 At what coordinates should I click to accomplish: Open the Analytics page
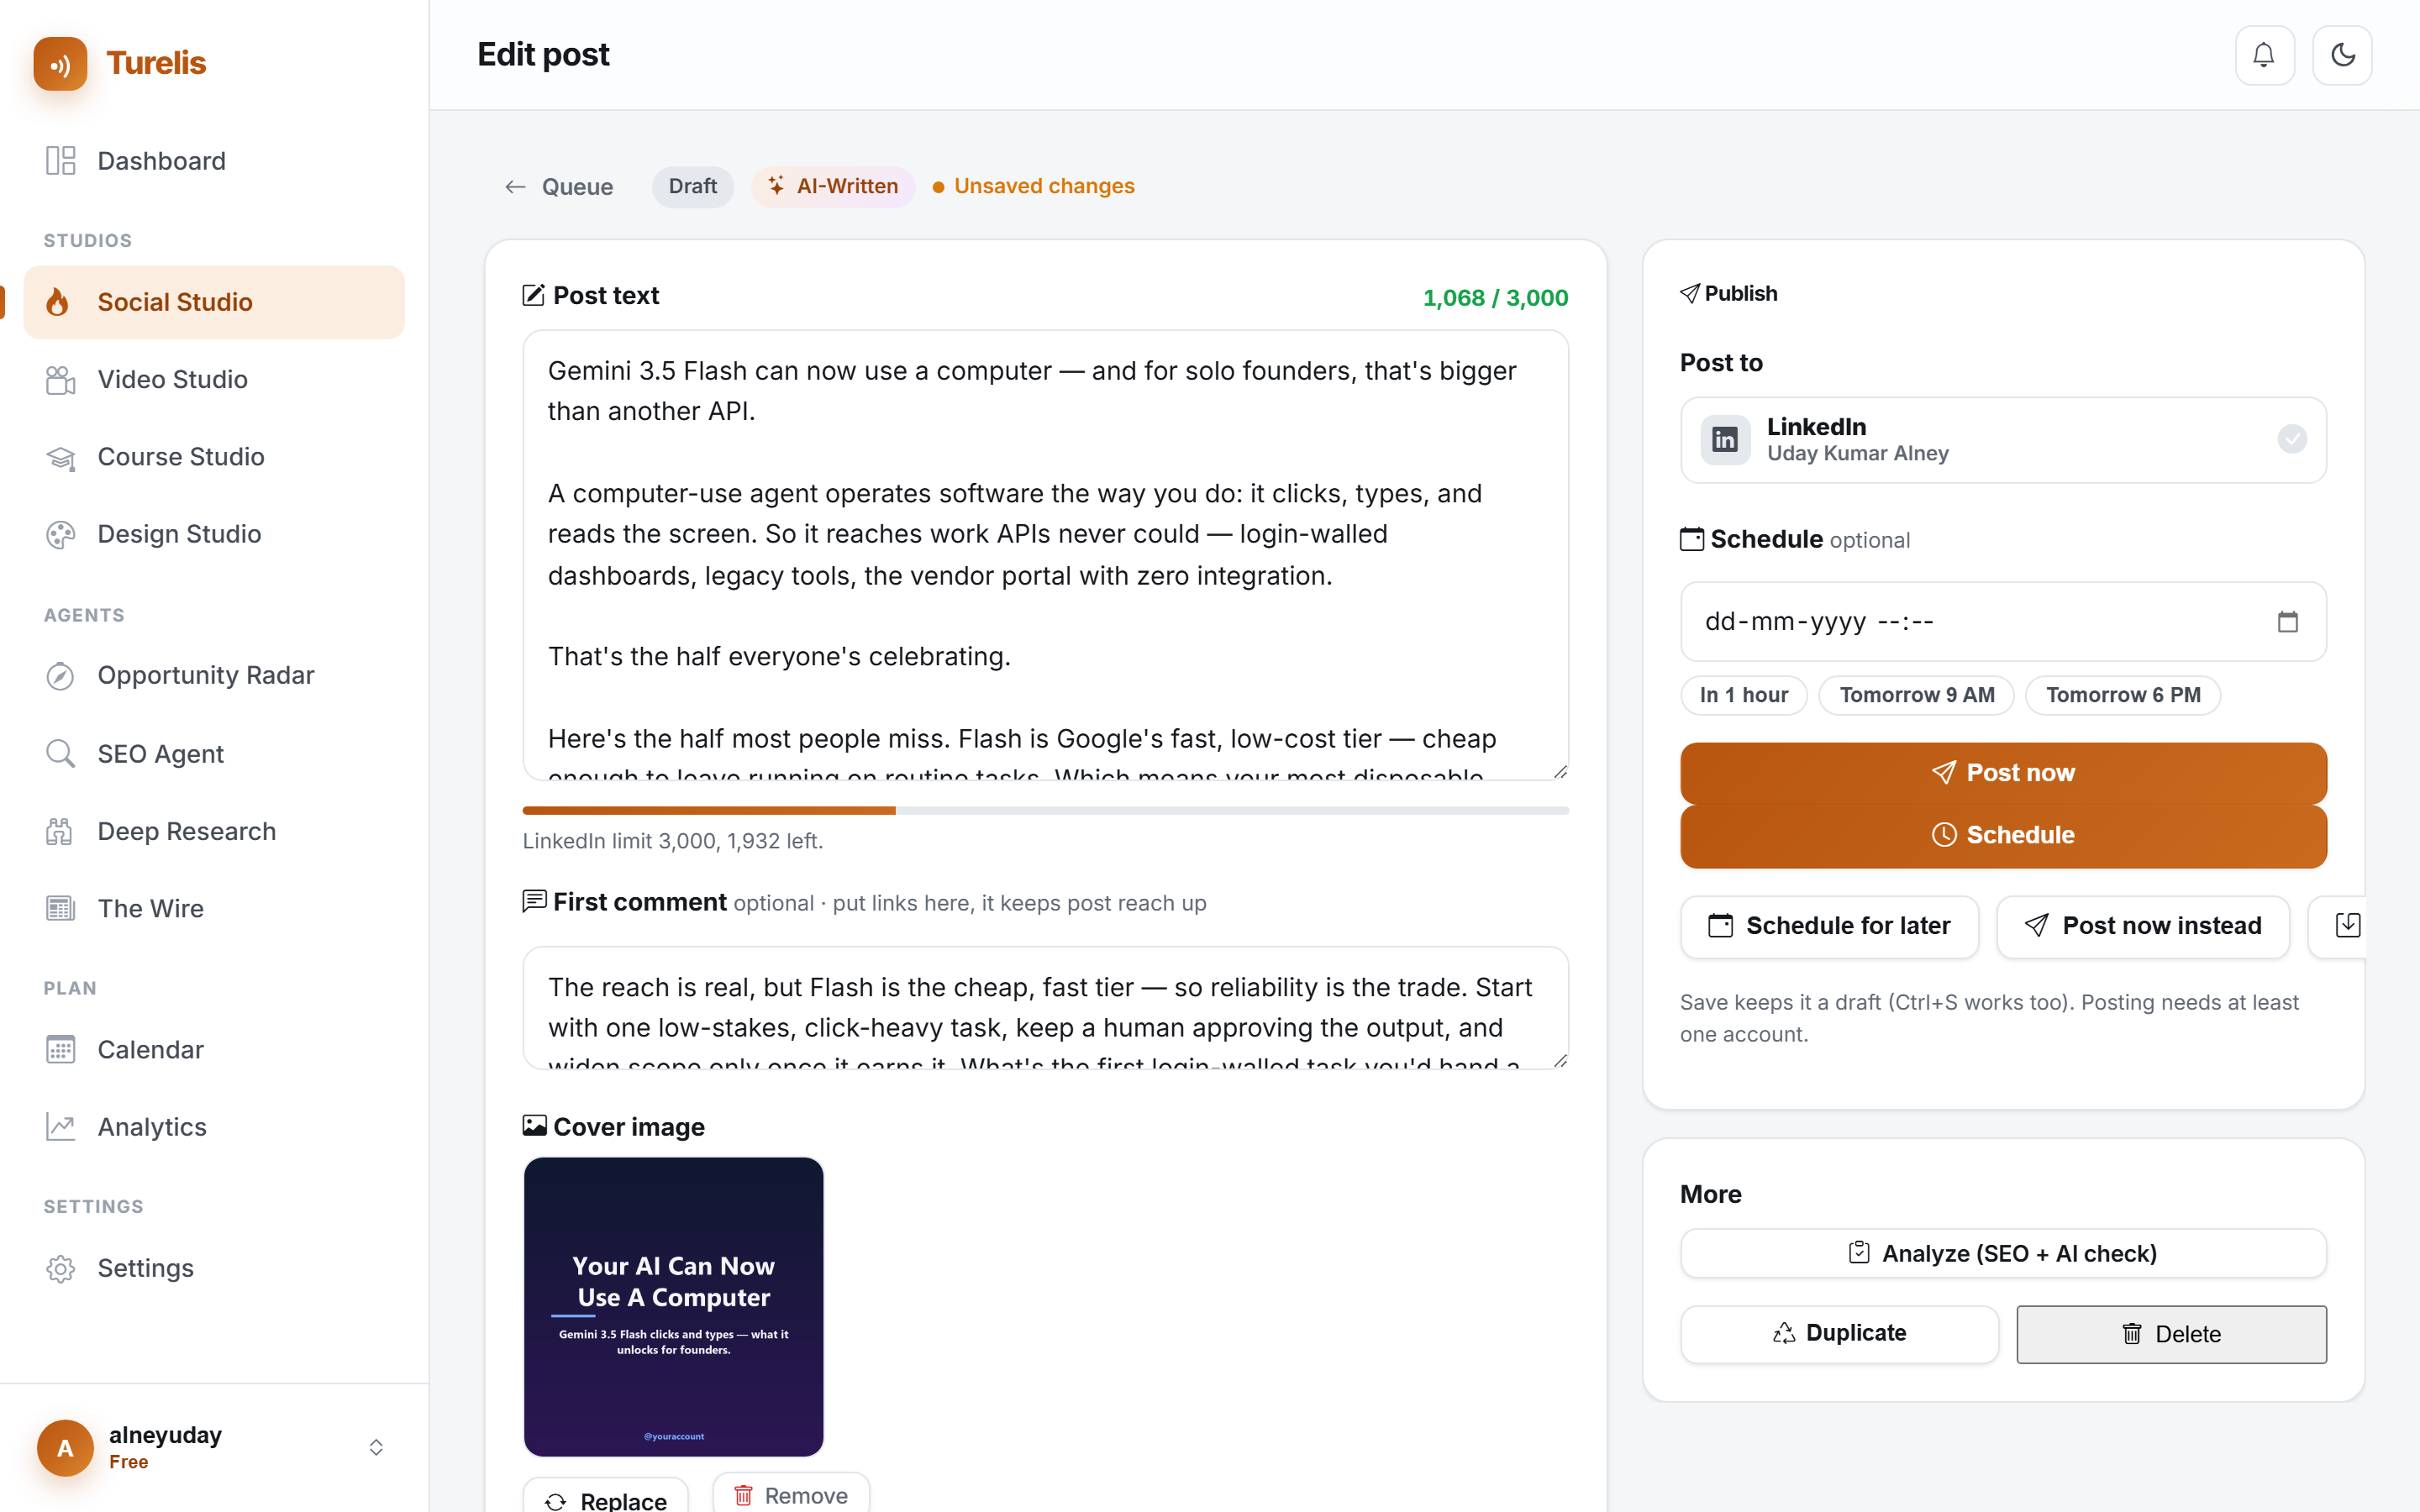(214, 1127)
